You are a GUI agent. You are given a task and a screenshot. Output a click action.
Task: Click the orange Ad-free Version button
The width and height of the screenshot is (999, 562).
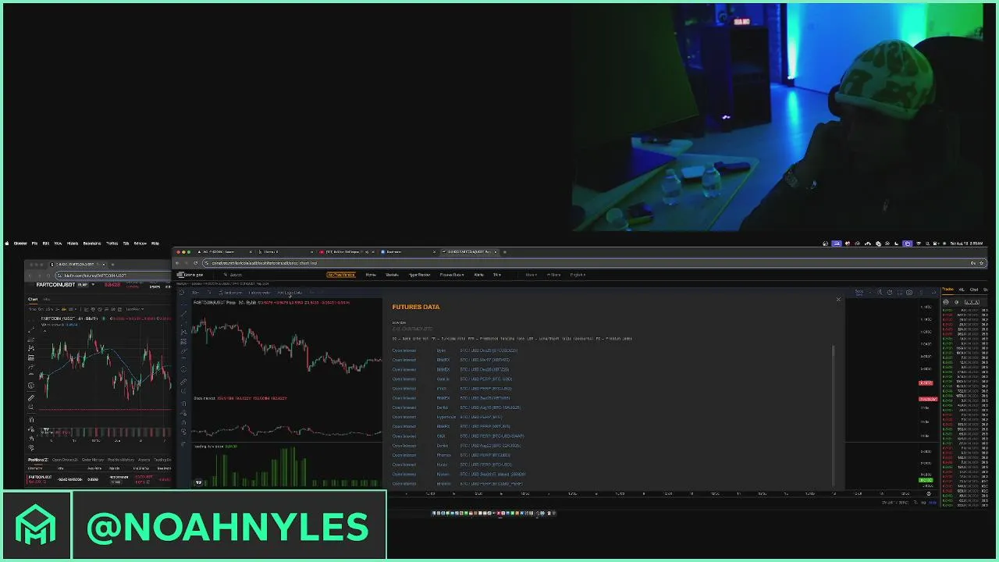click(341, 275)
